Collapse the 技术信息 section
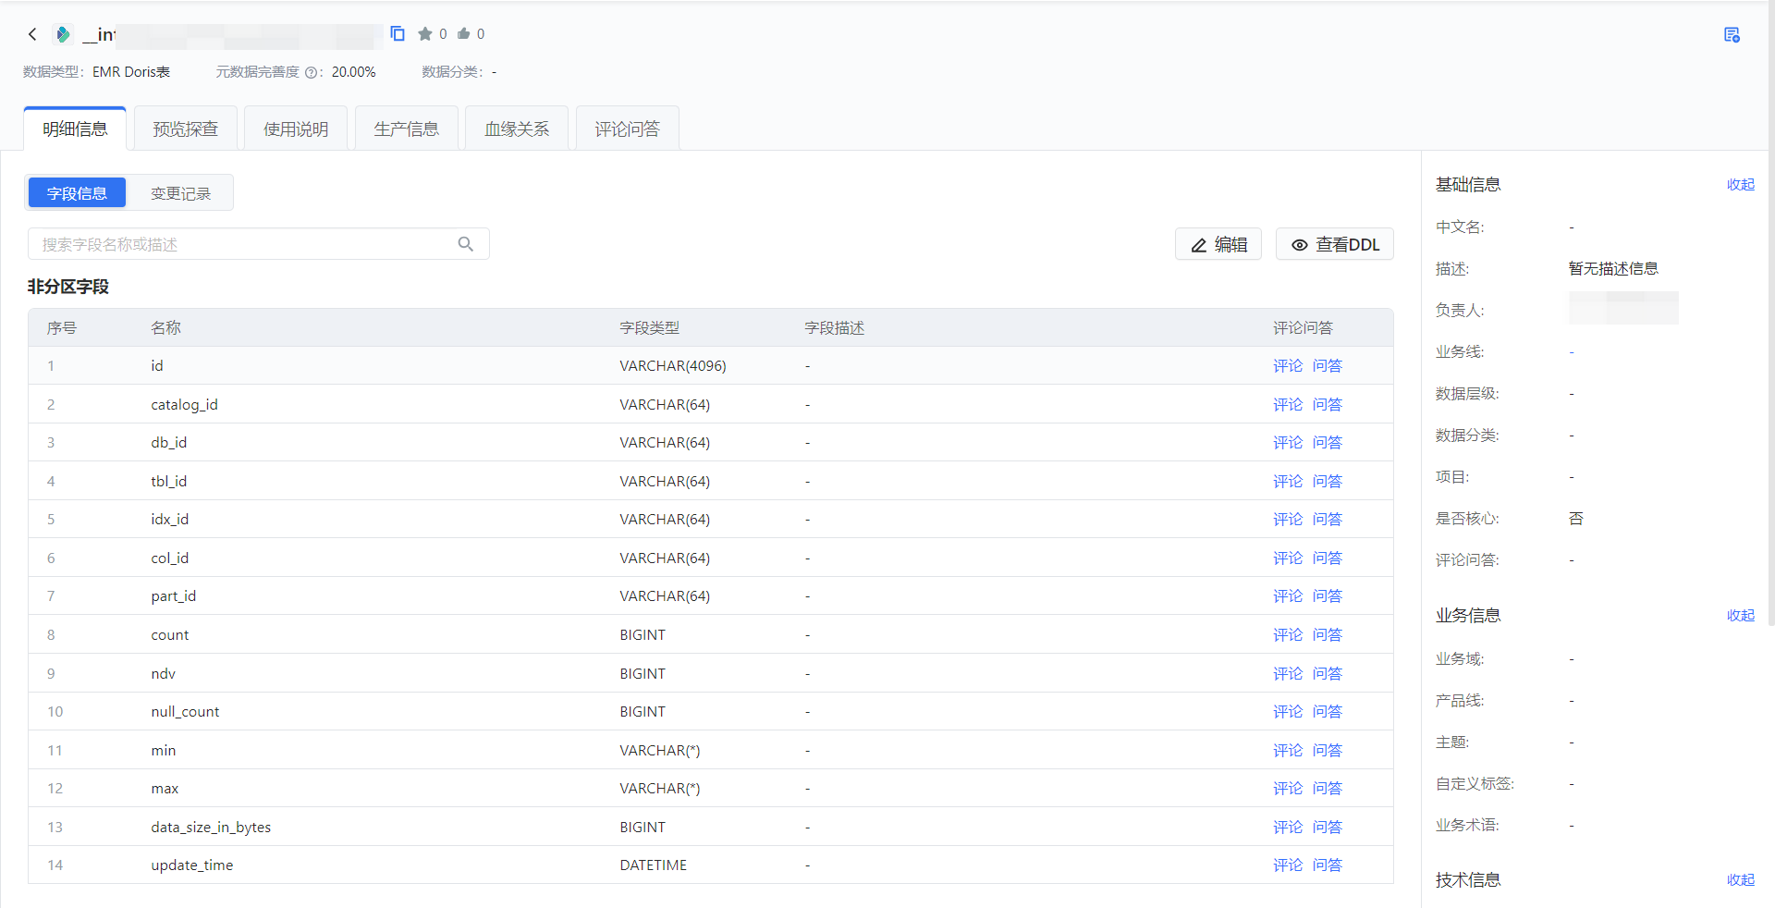The width and height of the screenshot is (1775, 908). click(1741, 880)
